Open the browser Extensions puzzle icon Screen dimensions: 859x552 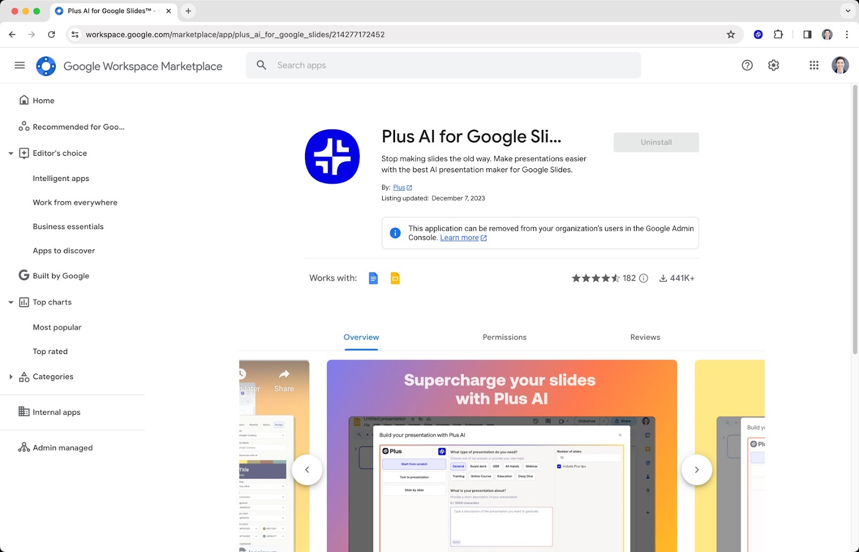click(x=778, y=34)
